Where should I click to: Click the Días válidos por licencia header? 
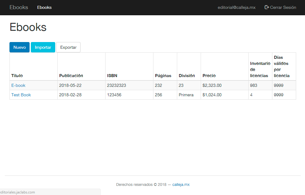coord(282,66)
